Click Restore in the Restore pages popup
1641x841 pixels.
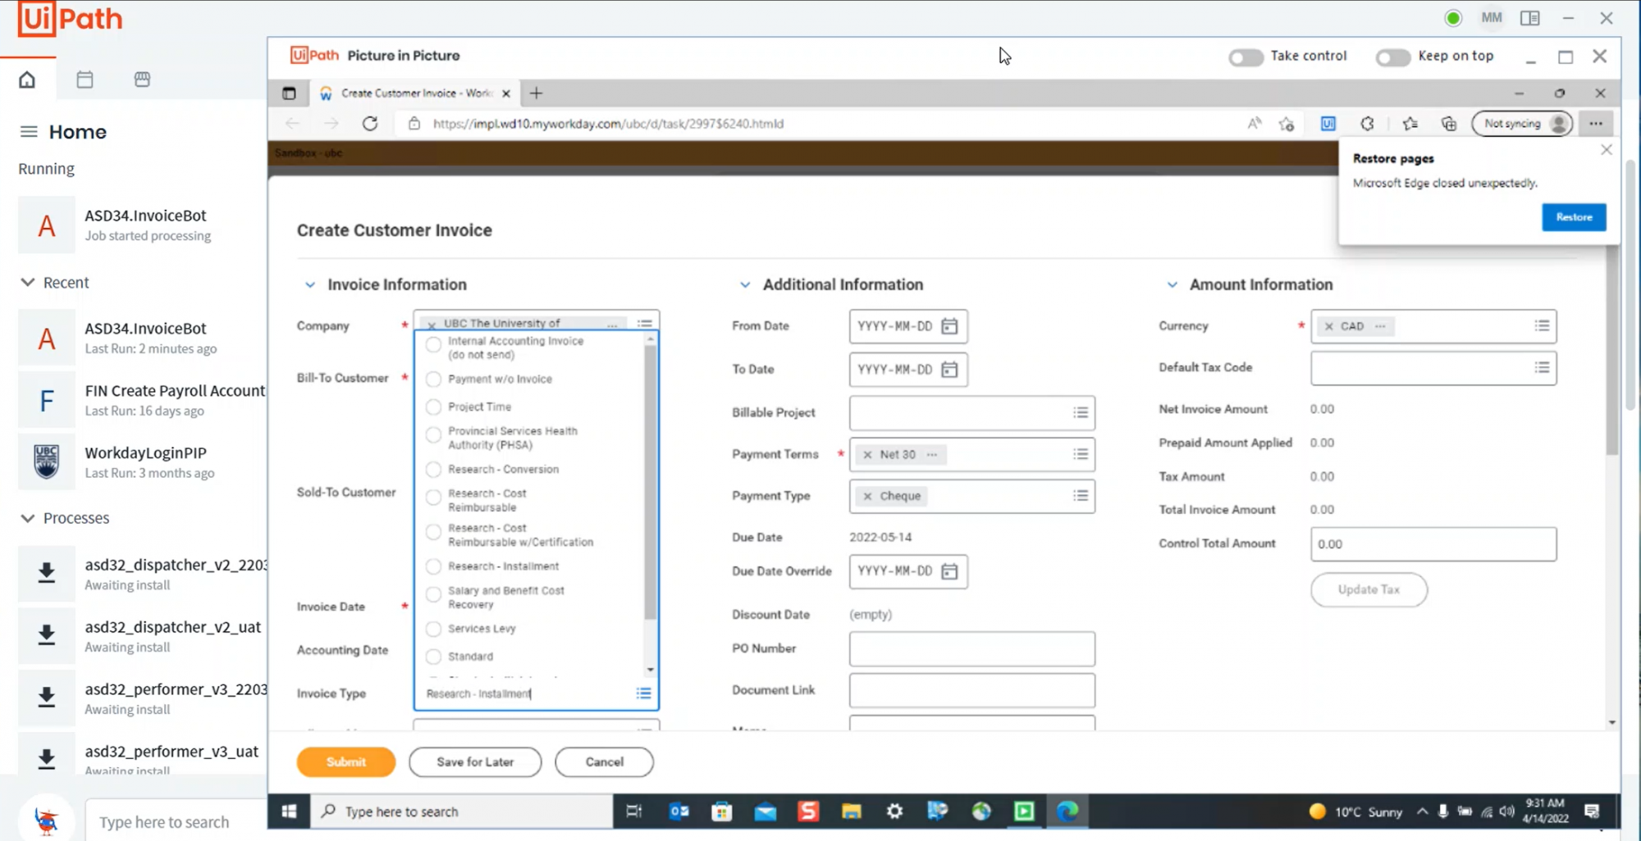pyautogui.click(x=1573, y=217)
